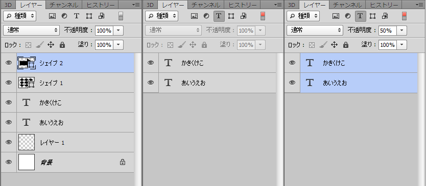
Task: Hide かきくけこ layer in left panel
Action: tap(9, 102)
